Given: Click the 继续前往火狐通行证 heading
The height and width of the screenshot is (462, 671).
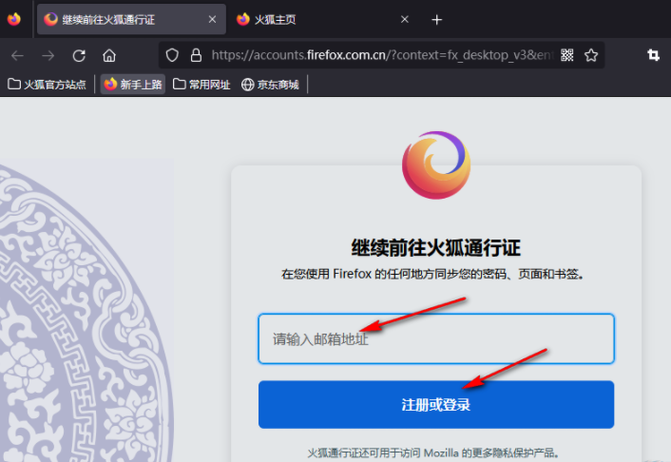Looking at the screenshot, I should [436, 247].
